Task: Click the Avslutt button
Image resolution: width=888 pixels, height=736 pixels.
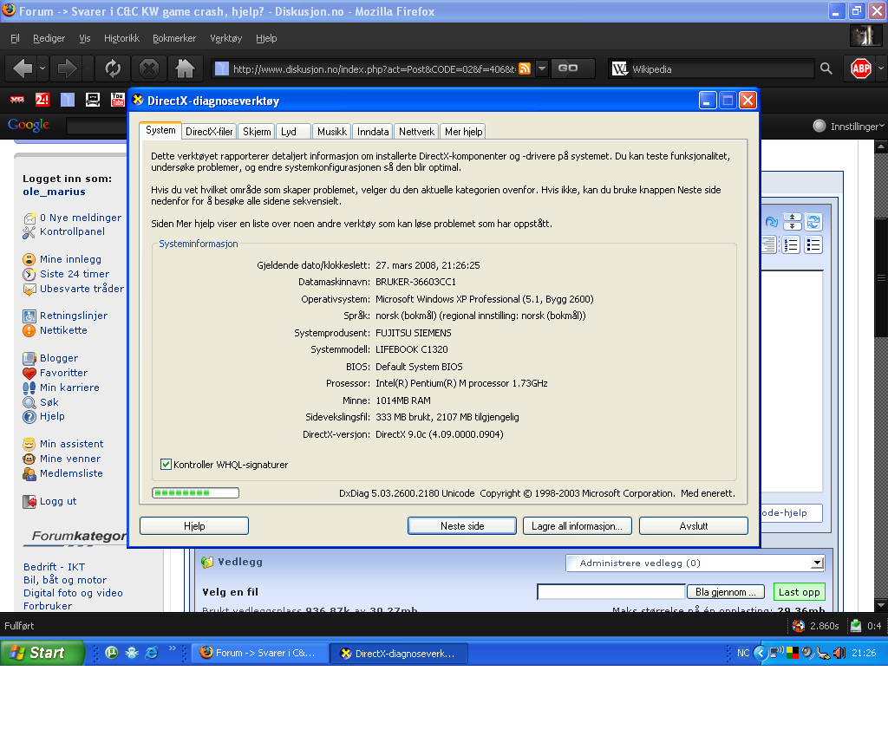Action: [693, 526]
